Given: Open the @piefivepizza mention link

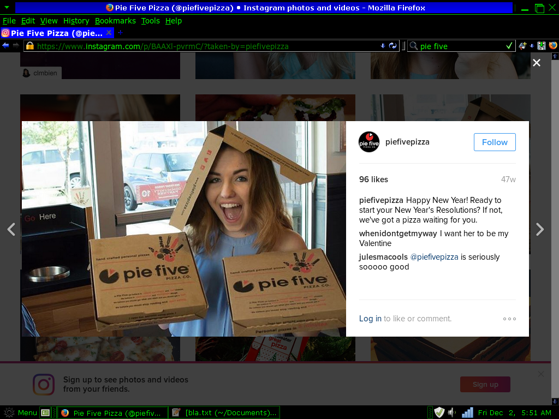Looking at the screenshot, I should tap(434, 257).
